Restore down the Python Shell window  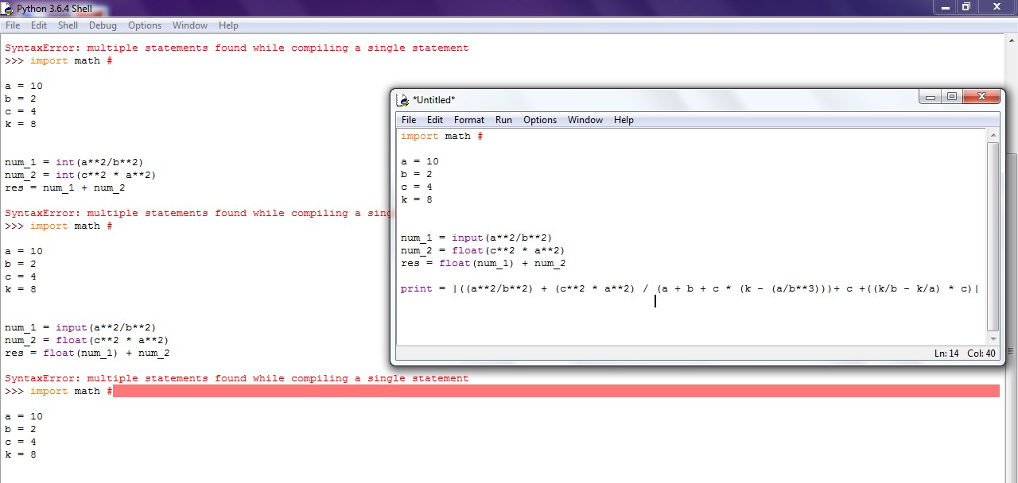coord(966,6)
